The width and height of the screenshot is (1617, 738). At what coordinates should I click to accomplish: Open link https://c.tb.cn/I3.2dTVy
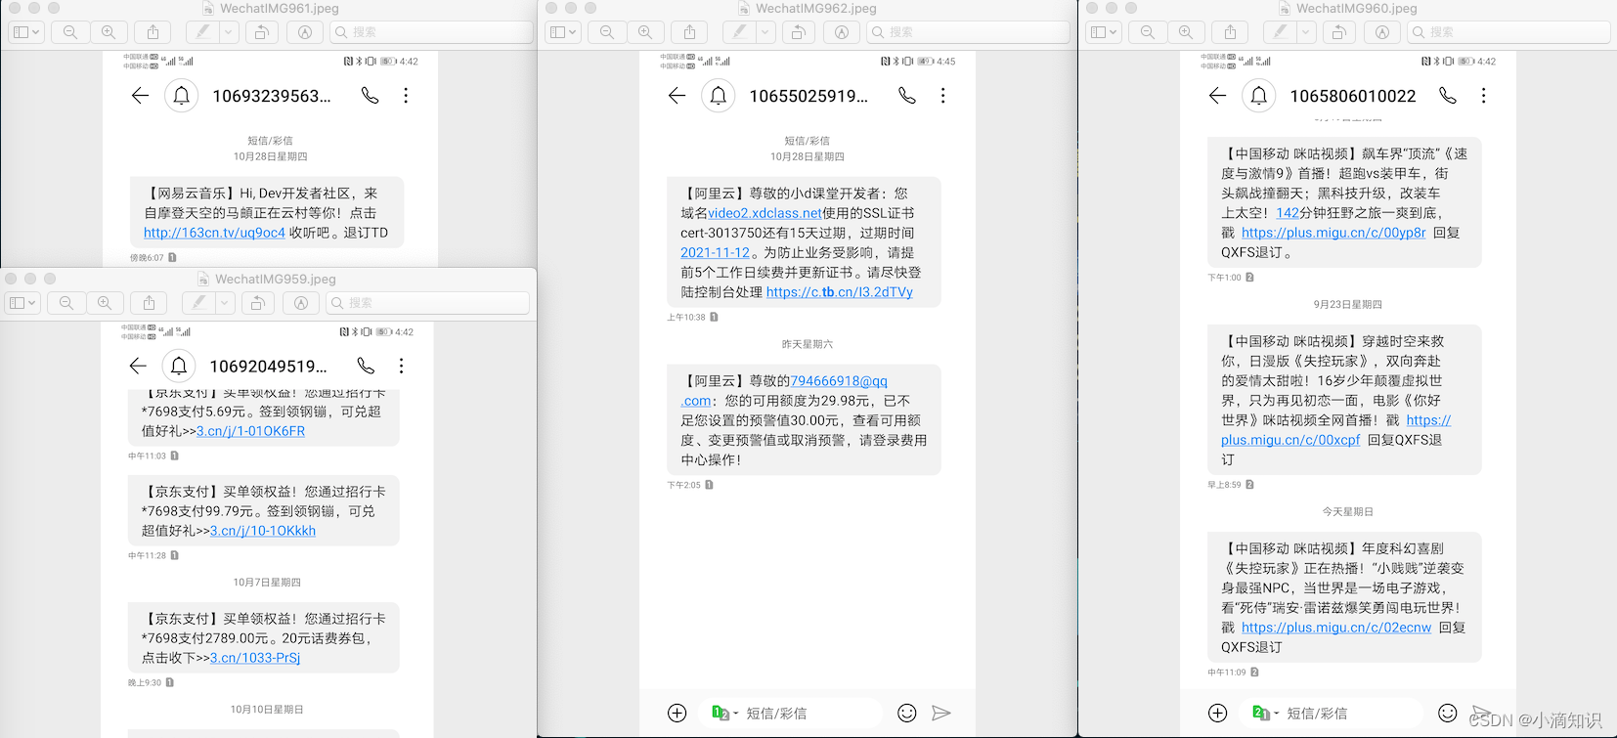[840, 292]
